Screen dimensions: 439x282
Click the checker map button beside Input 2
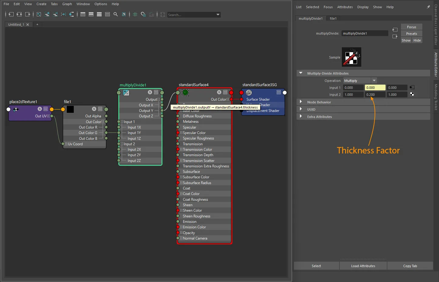[x=412, y=94]
